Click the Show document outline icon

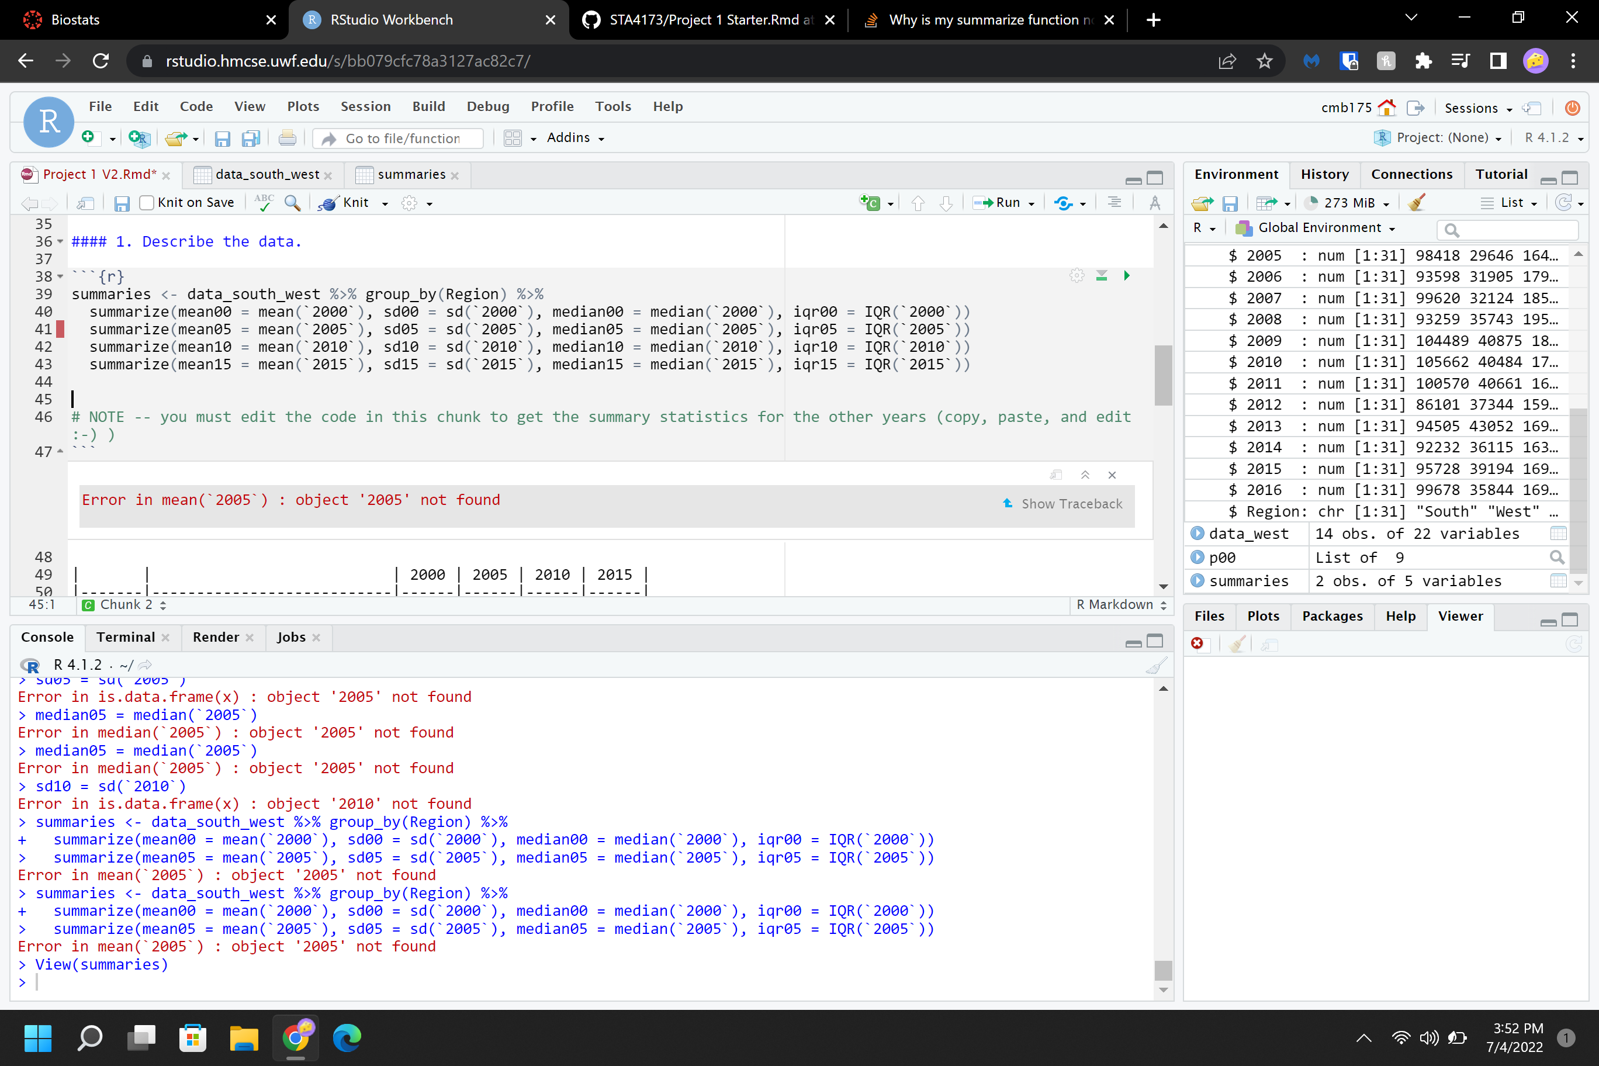click(1115, 202)
